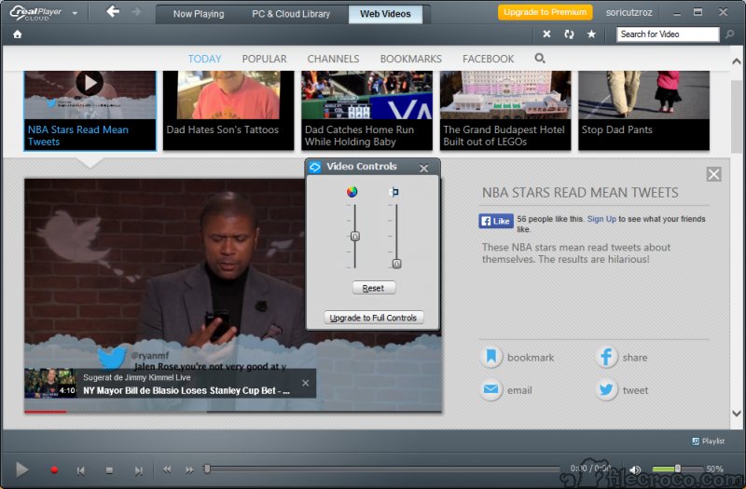Image resolution: width=746 pixels, height=489 pixels.
Task: Open Dad Hates Son's Tattoos video
Action: point(228,110)
